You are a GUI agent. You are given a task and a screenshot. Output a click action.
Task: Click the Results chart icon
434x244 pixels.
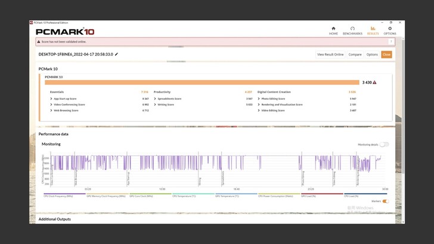(373, 30)
